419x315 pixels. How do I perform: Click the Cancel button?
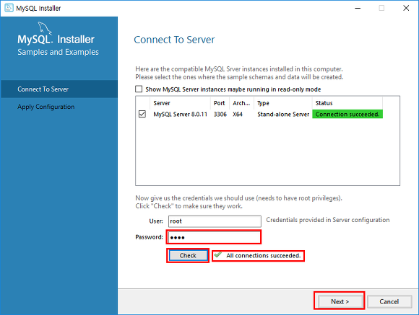[x=389, y=301]
